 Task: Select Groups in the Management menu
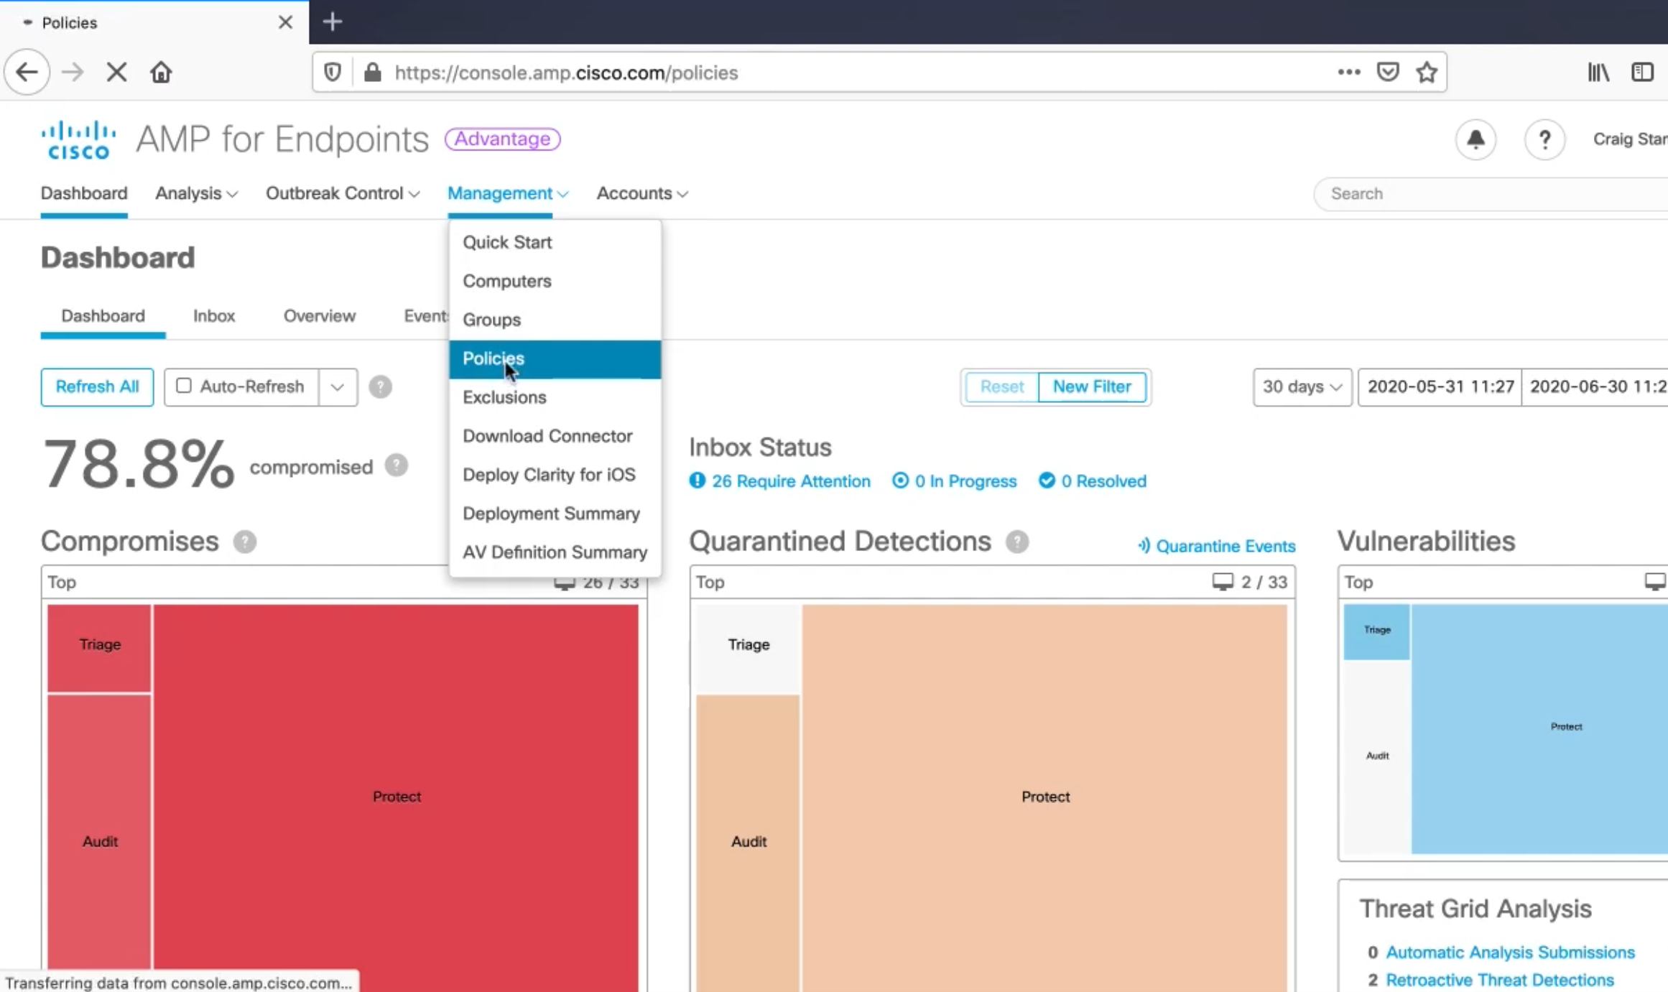pyautogui.click(x=555, y=320)
